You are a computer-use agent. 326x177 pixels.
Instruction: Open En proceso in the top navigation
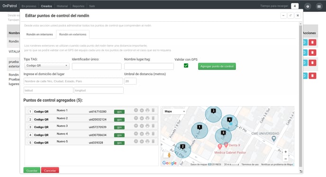(29, 6)
